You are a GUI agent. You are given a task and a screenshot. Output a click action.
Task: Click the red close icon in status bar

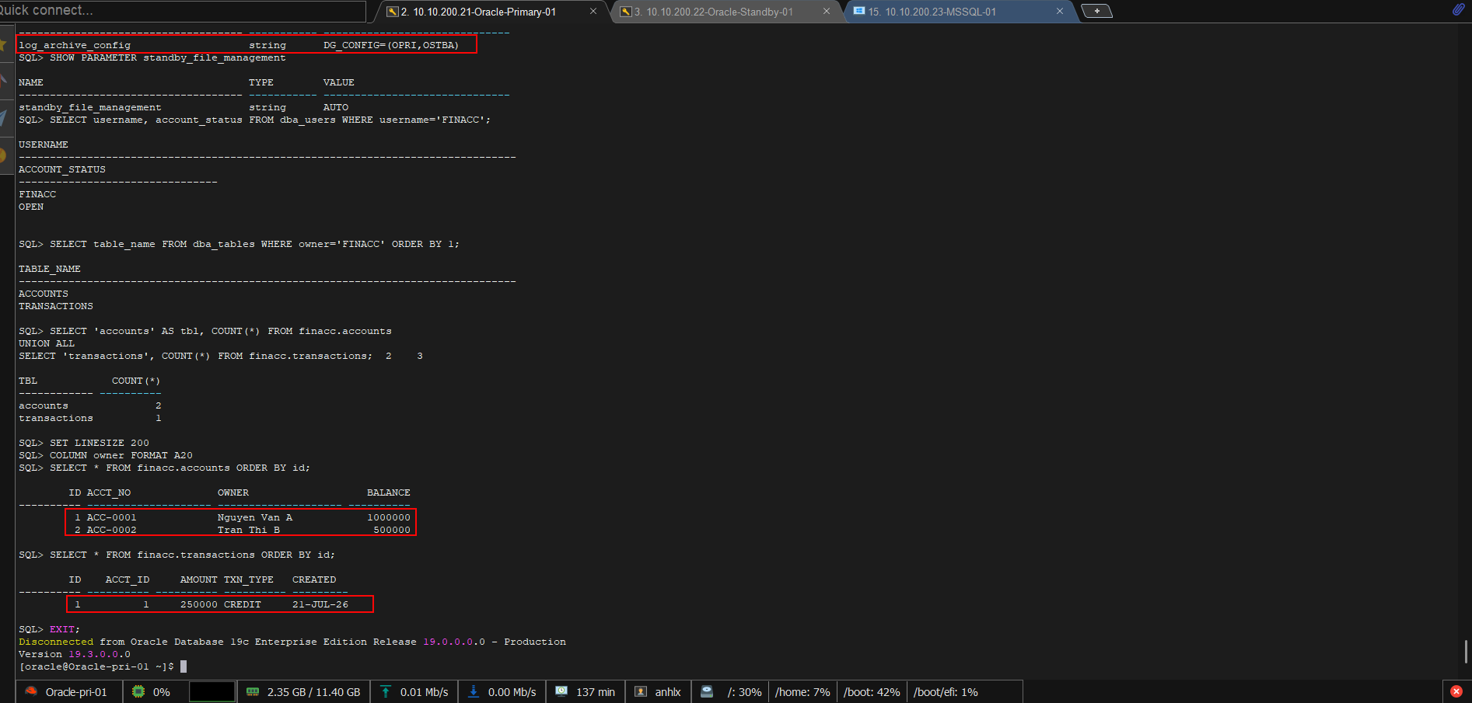[1456, 691]
